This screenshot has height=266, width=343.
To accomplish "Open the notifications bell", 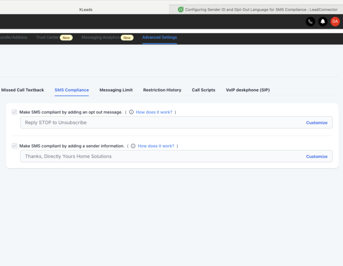I will pyautogui.click(x=323, y=21).
